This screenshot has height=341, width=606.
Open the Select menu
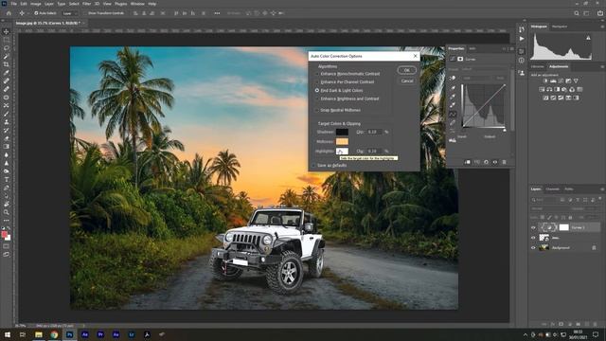pyautogui.click(x=74, y=4)
